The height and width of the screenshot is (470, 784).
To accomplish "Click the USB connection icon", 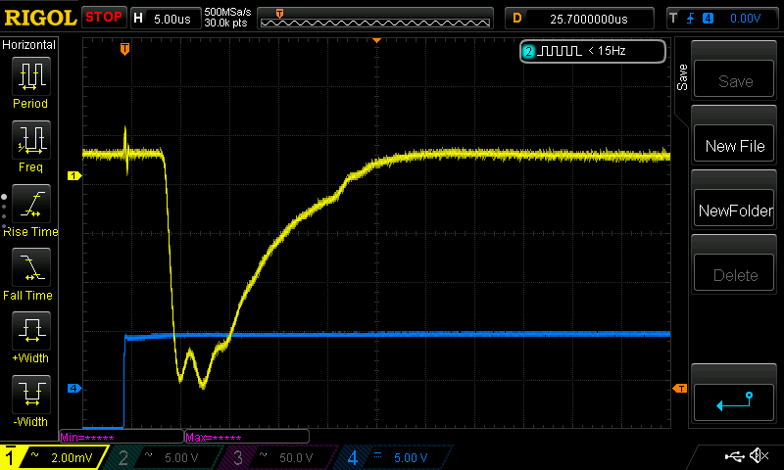I will (734, 455).
